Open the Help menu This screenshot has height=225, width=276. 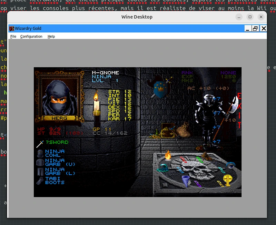(x=51, y=37)
